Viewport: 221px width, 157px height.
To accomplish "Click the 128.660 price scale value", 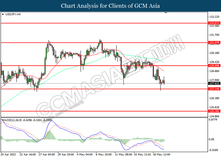I will pos(214,71).
